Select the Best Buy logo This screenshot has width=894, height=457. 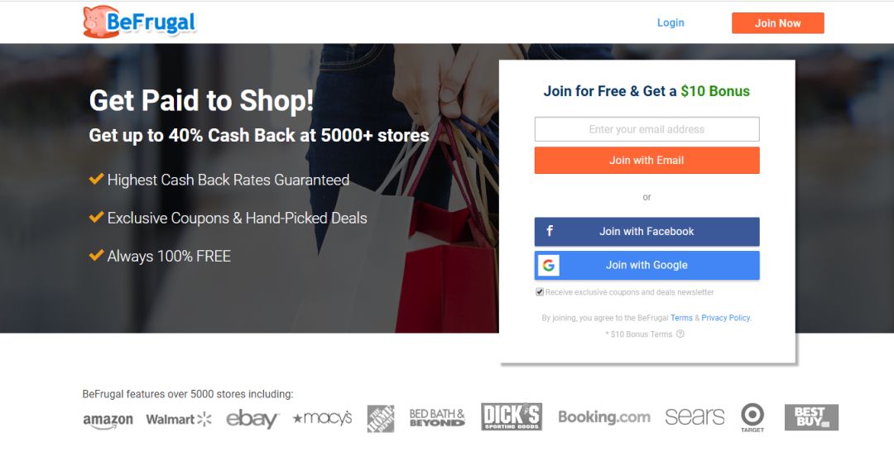pyautogui.click(x=811, y=417)
